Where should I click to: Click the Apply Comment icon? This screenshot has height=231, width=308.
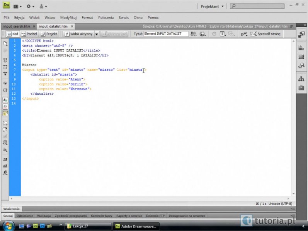[x=5, y=123]
